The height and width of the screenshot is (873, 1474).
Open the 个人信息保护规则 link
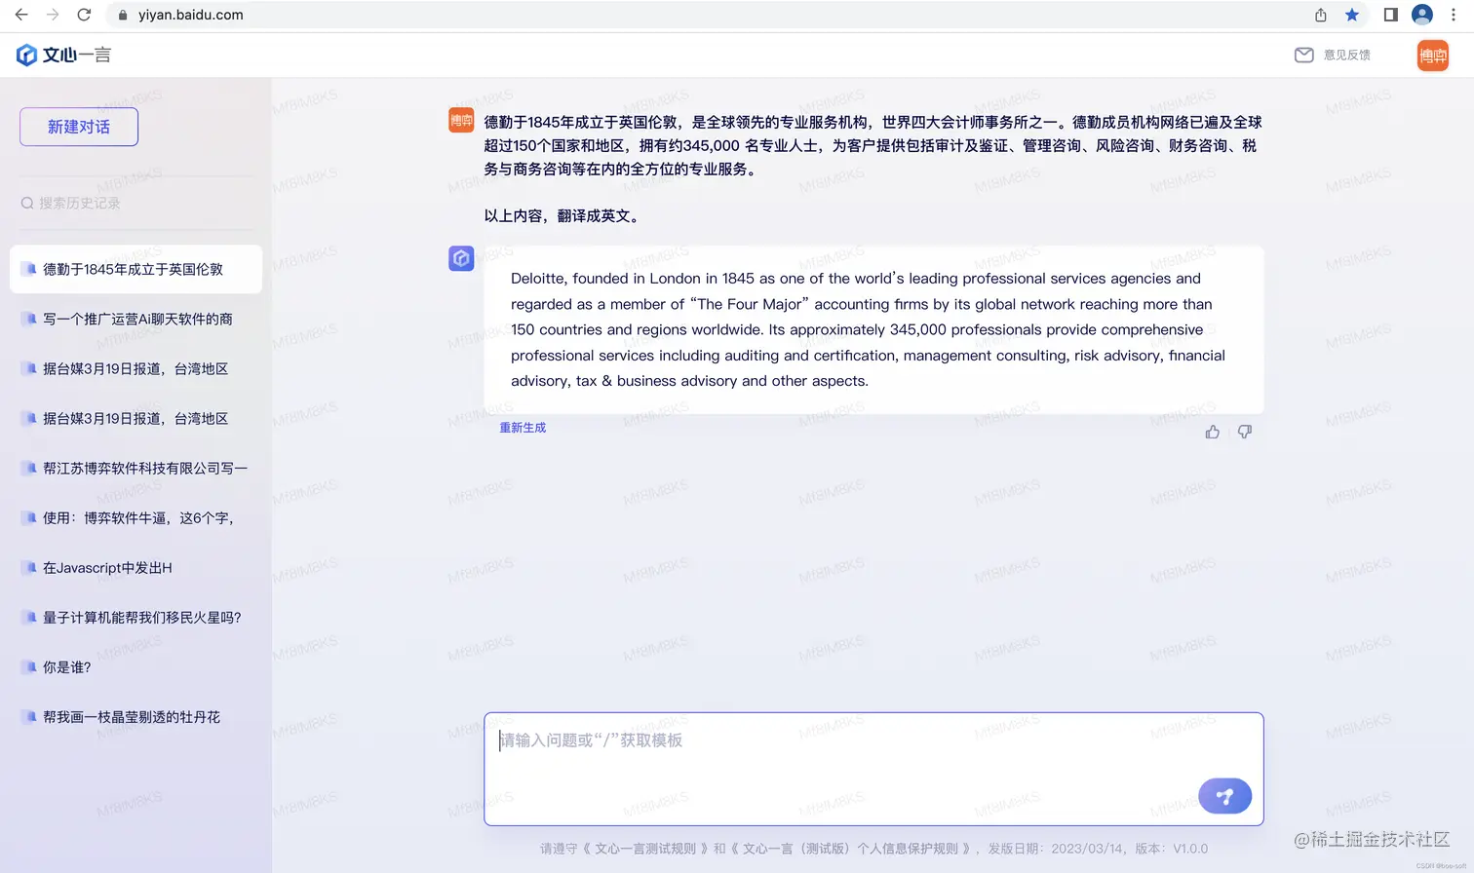tap(851, 849)
